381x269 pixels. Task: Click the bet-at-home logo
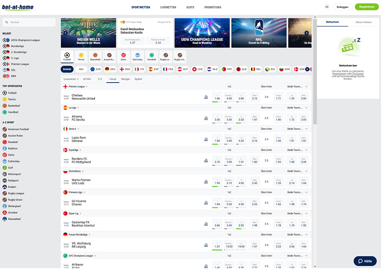coord(18,7)
